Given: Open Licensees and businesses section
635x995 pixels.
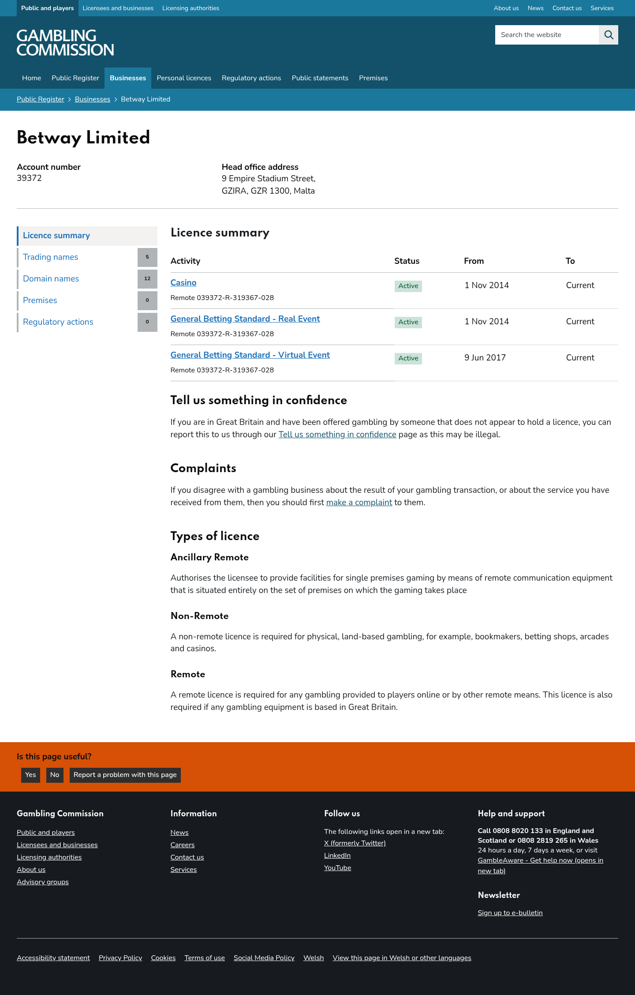Looking at the screenshot, I should pos(118,8).
